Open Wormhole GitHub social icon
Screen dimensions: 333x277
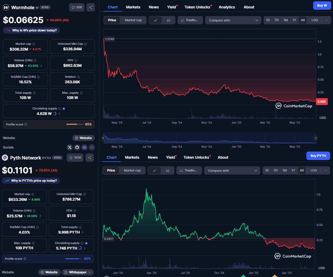[77, 147]
